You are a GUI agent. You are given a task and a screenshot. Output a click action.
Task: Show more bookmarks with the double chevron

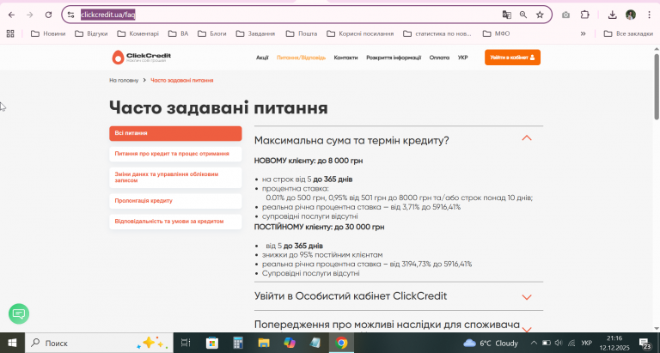point(583,33)
